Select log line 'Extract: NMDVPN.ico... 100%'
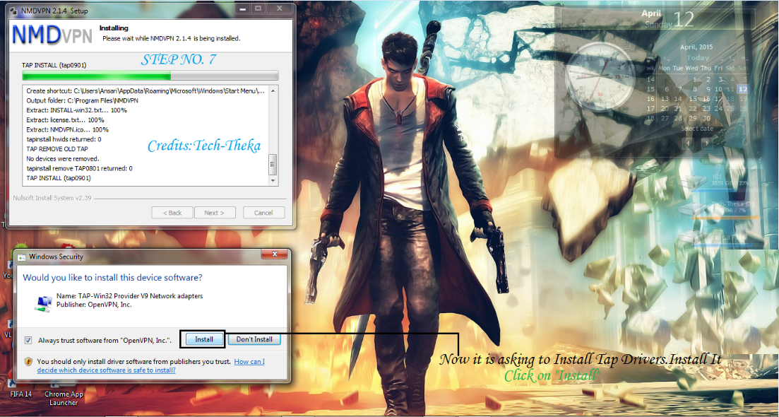The height and width of the screenshot is (417, 779). click(x=67, y=129)
